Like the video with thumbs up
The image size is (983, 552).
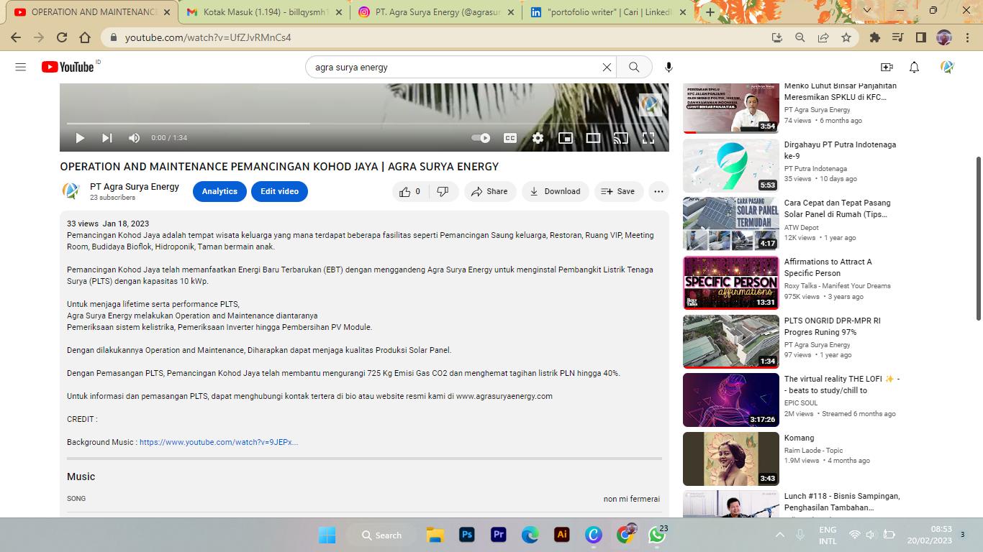coord(410,191)
